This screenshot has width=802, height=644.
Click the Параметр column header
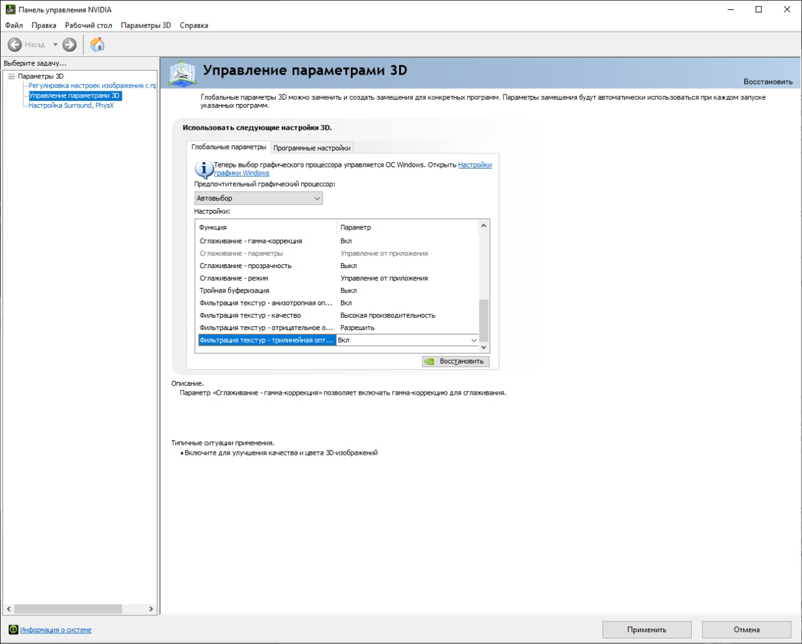point(356,227)
